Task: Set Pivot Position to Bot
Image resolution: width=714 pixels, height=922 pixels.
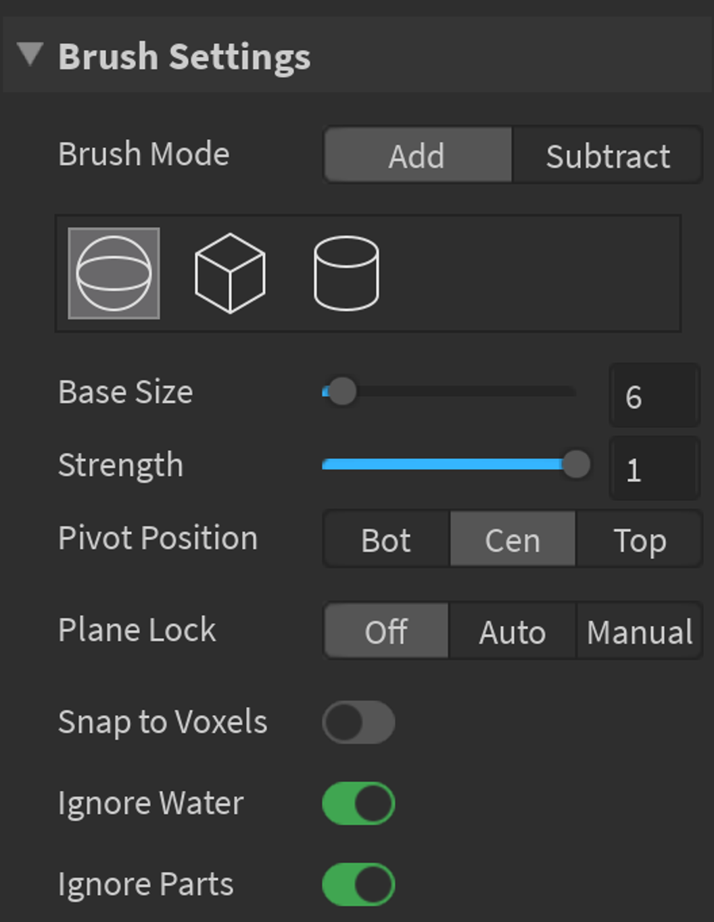Action: click(x=387, y=539)
